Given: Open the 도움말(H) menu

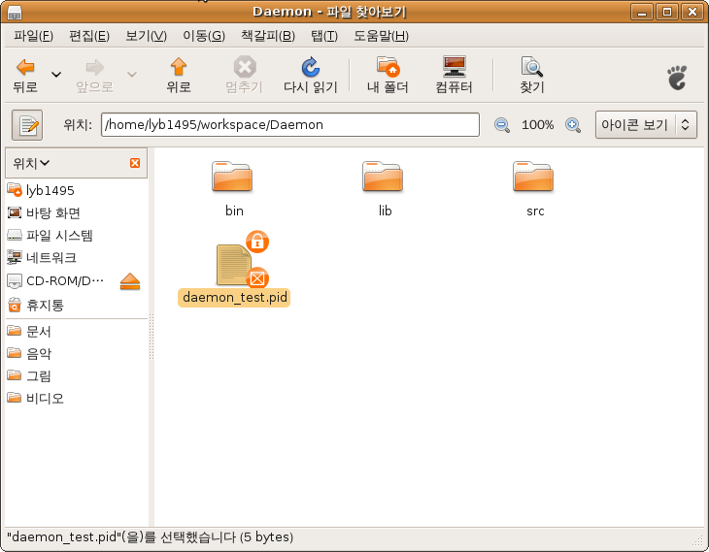Looking at the screenshot, I should click(x=381, y=36).
